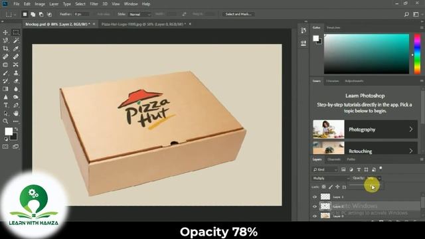The height and width of the screenshot is (239, 425).
Task: Choose New Selection mode in options bar
Action: (25, 14)
